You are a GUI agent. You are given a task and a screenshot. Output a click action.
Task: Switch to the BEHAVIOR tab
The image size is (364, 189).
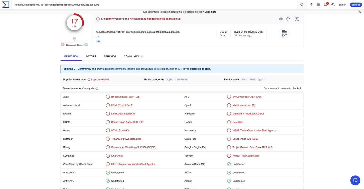pyautogui.click(x=110, y=56)
